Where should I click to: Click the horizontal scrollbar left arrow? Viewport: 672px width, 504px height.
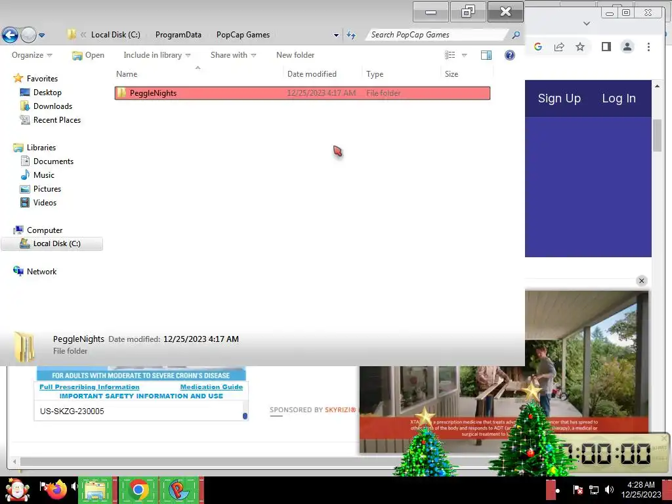(14, 461)
